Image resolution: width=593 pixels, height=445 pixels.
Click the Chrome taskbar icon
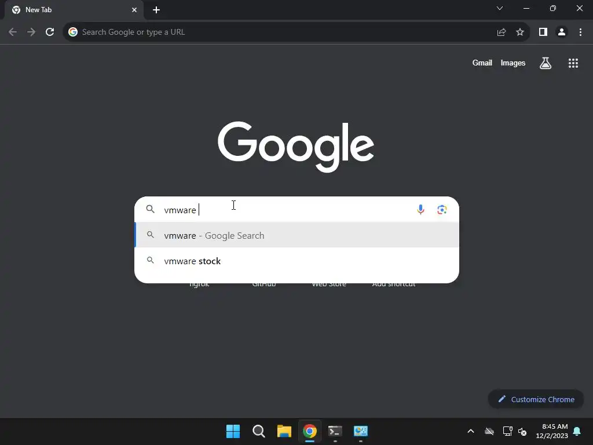click(x=309, y=431)
